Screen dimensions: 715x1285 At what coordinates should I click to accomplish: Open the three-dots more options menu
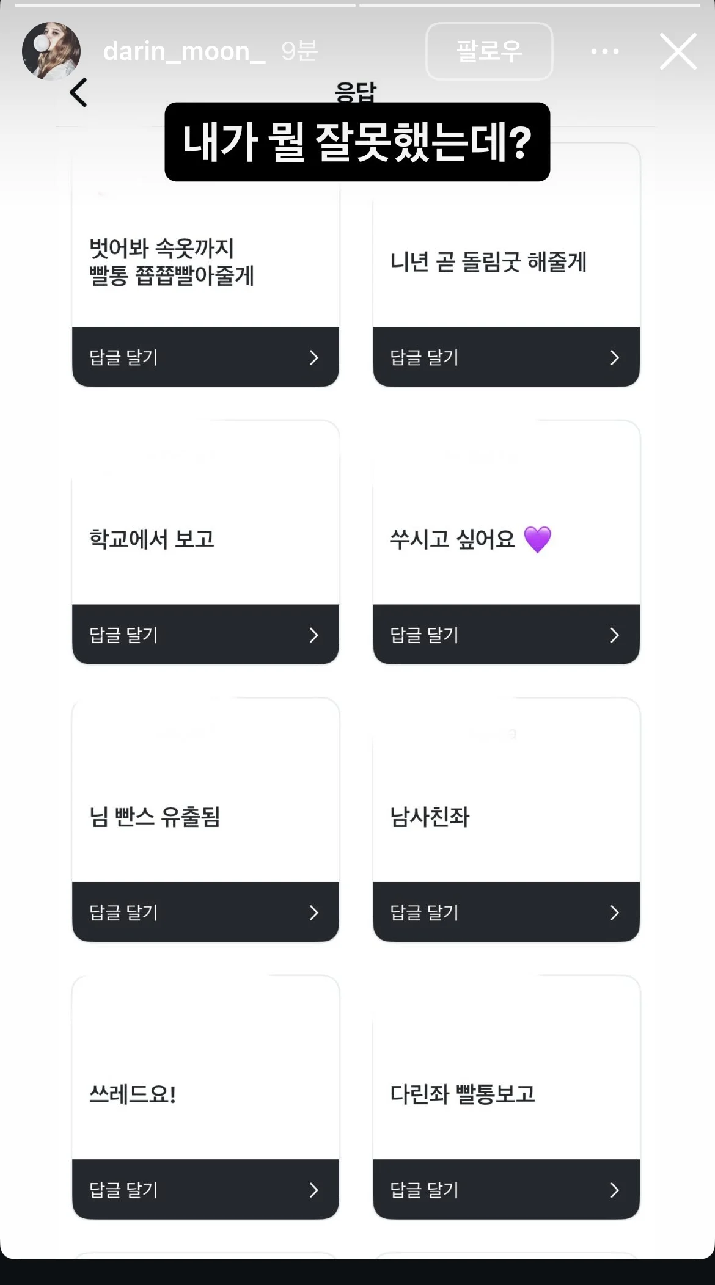tap(604, 51)
